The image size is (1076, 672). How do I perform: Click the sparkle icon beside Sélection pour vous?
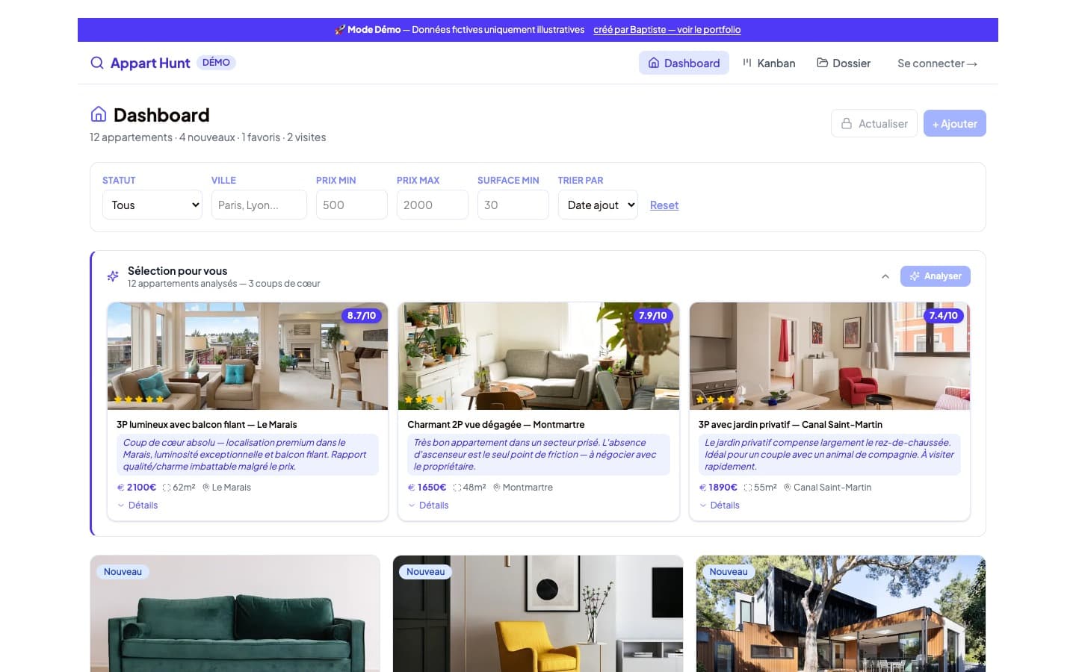point(112,276)
